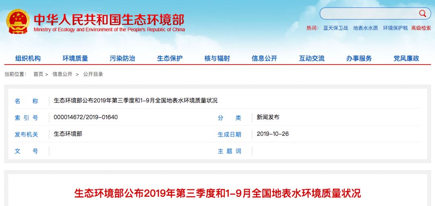
Task: Open the 环境质量 navigation menu
Action: point(75,58)
